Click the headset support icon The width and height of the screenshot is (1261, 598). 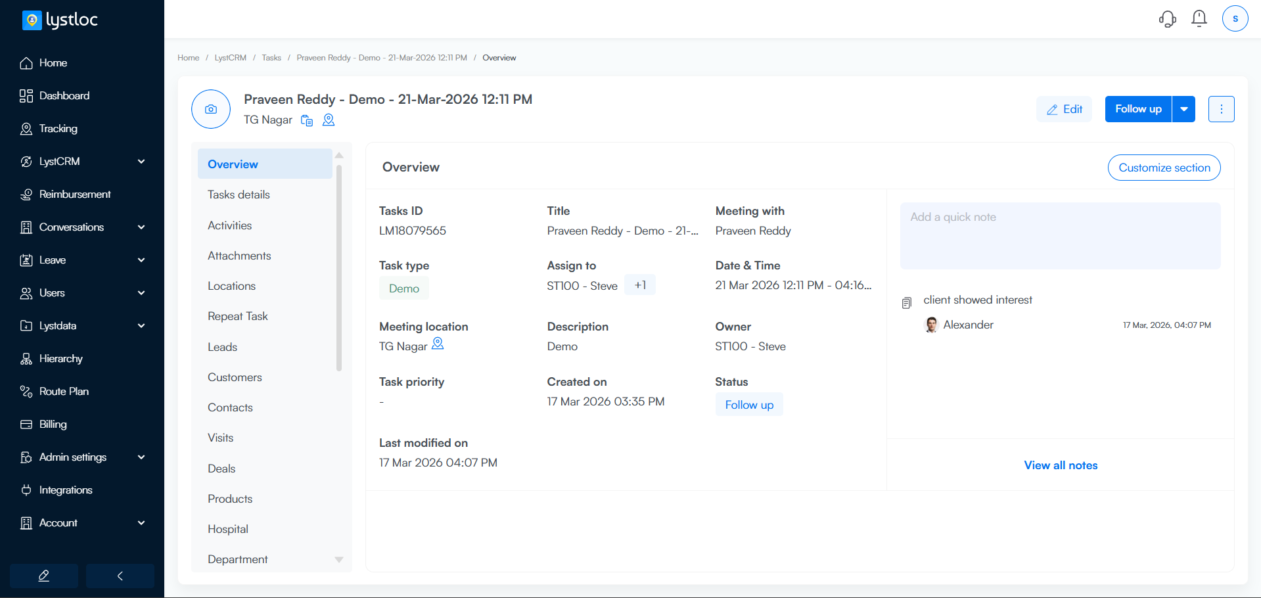(x=1167, y=18)
